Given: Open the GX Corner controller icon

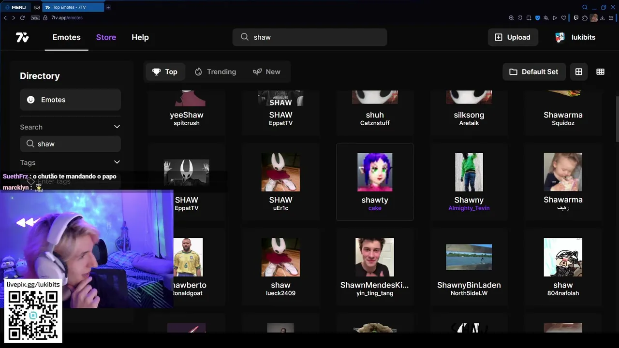Looking at the screenshot, I should point(37,7).
